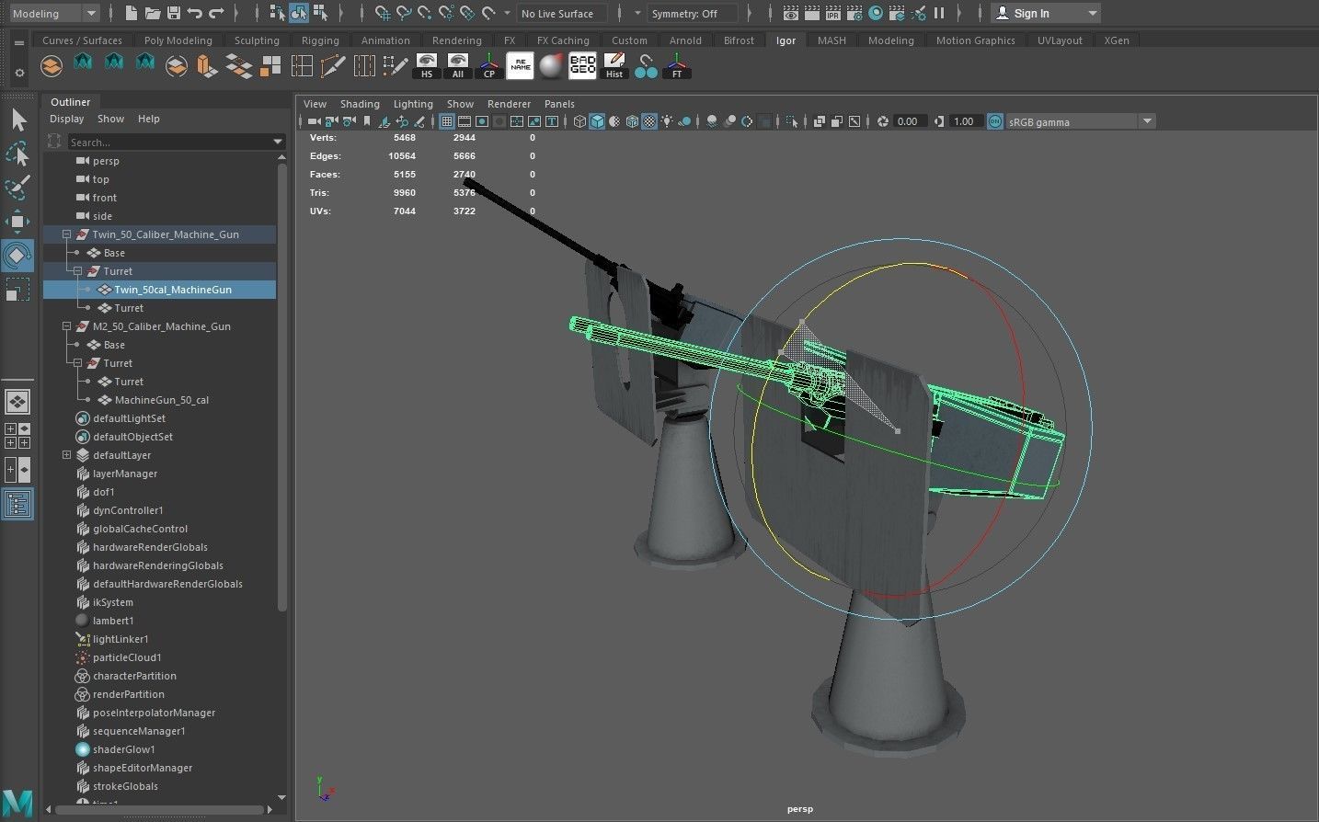Open the viewport Renderer menu

point(509,104)
